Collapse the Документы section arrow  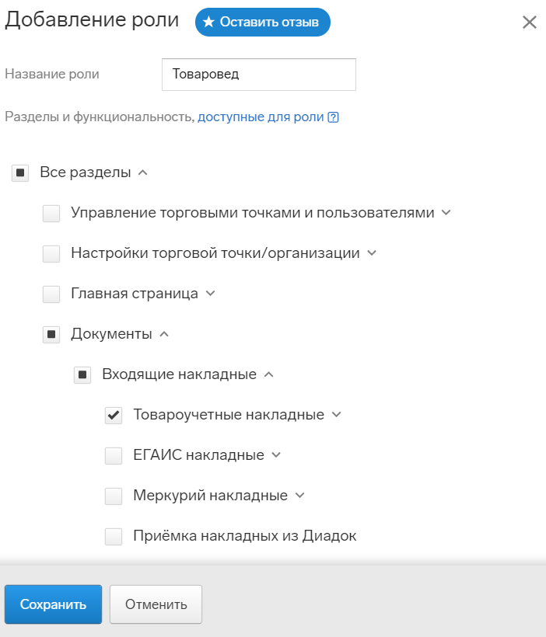tap(164, 334)
